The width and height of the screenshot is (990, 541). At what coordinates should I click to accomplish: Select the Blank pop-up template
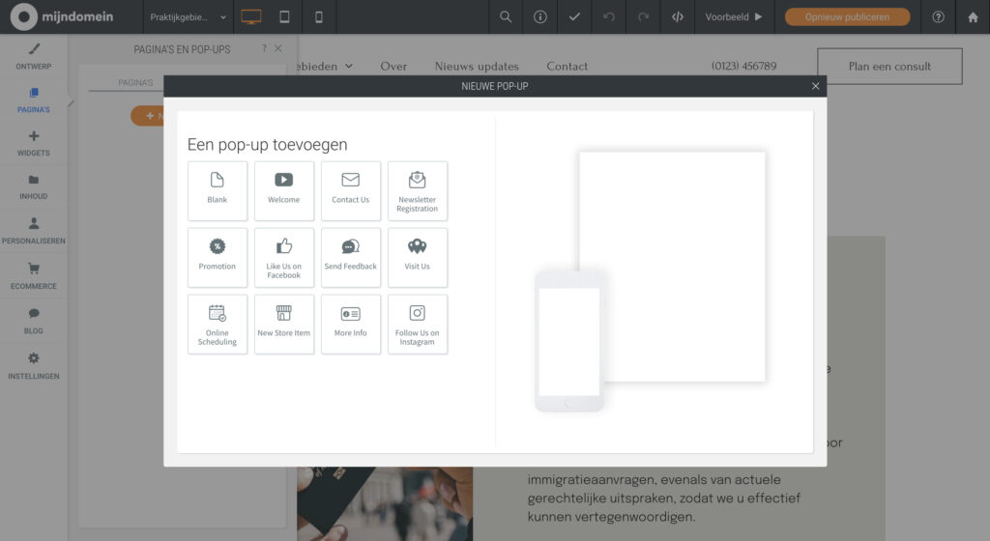[218, 190]
